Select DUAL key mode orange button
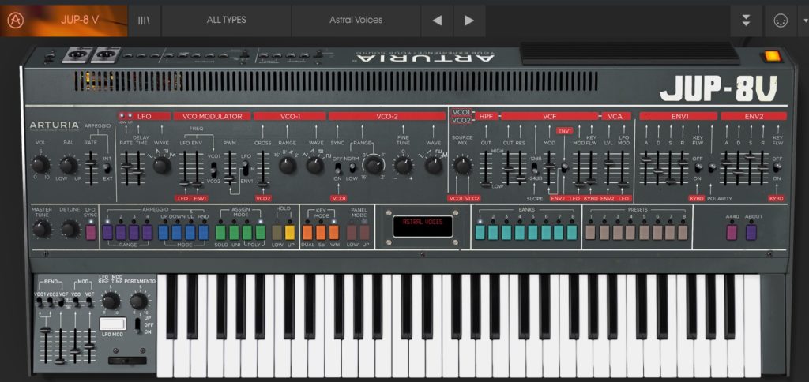 click(307, 233)
